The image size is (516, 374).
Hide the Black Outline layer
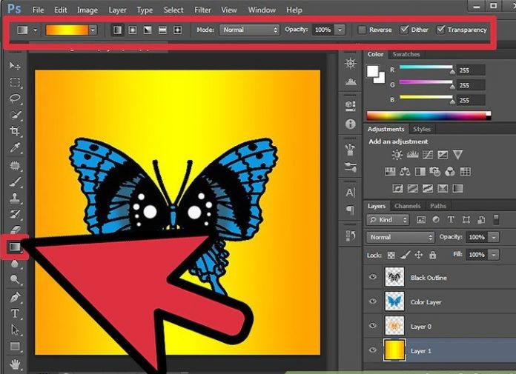pyautogui.click(x=373, y=278)
